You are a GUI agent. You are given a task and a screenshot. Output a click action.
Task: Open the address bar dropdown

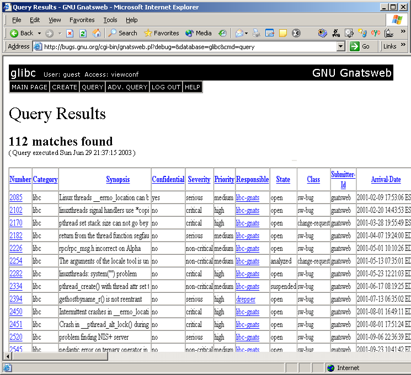(x=340, y=47)
